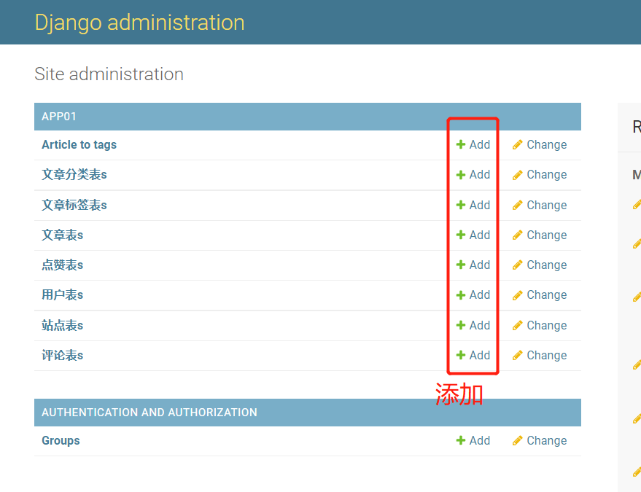Click Change text for Article to tags
This screenshot has width=641, height=492.
547,144
